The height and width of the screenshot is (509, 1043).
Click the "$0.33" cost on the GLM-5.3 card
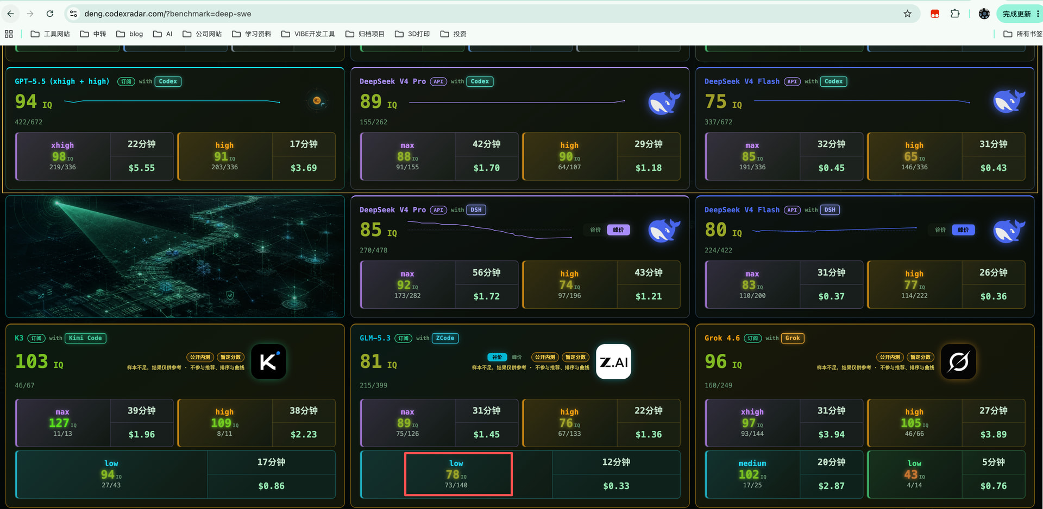(616, 486)
